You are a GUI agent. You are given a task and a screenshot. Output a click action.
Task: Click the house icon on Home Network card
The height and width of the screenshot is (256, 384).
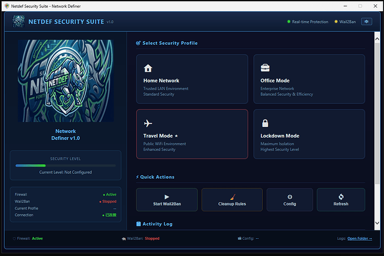tap(148, 68)
